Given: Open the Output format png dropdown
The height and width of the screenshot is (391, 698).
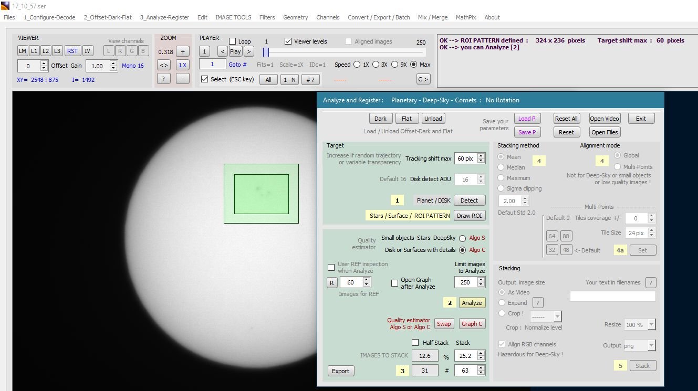Looking at the screenshot, I should [640, 345].
